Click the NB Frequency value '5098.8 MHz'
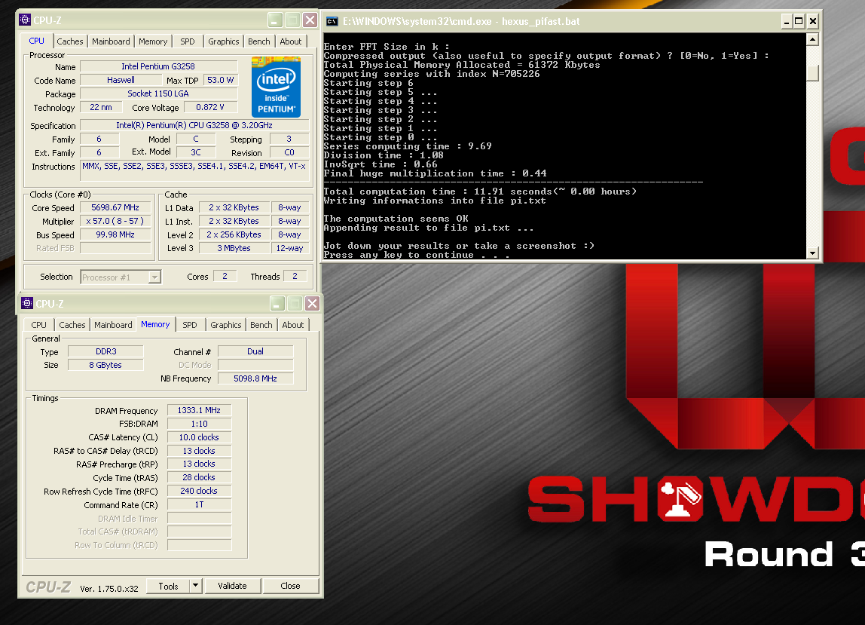Image resolution: width=865 pixels, height=625 pixels. coord(255,378)
